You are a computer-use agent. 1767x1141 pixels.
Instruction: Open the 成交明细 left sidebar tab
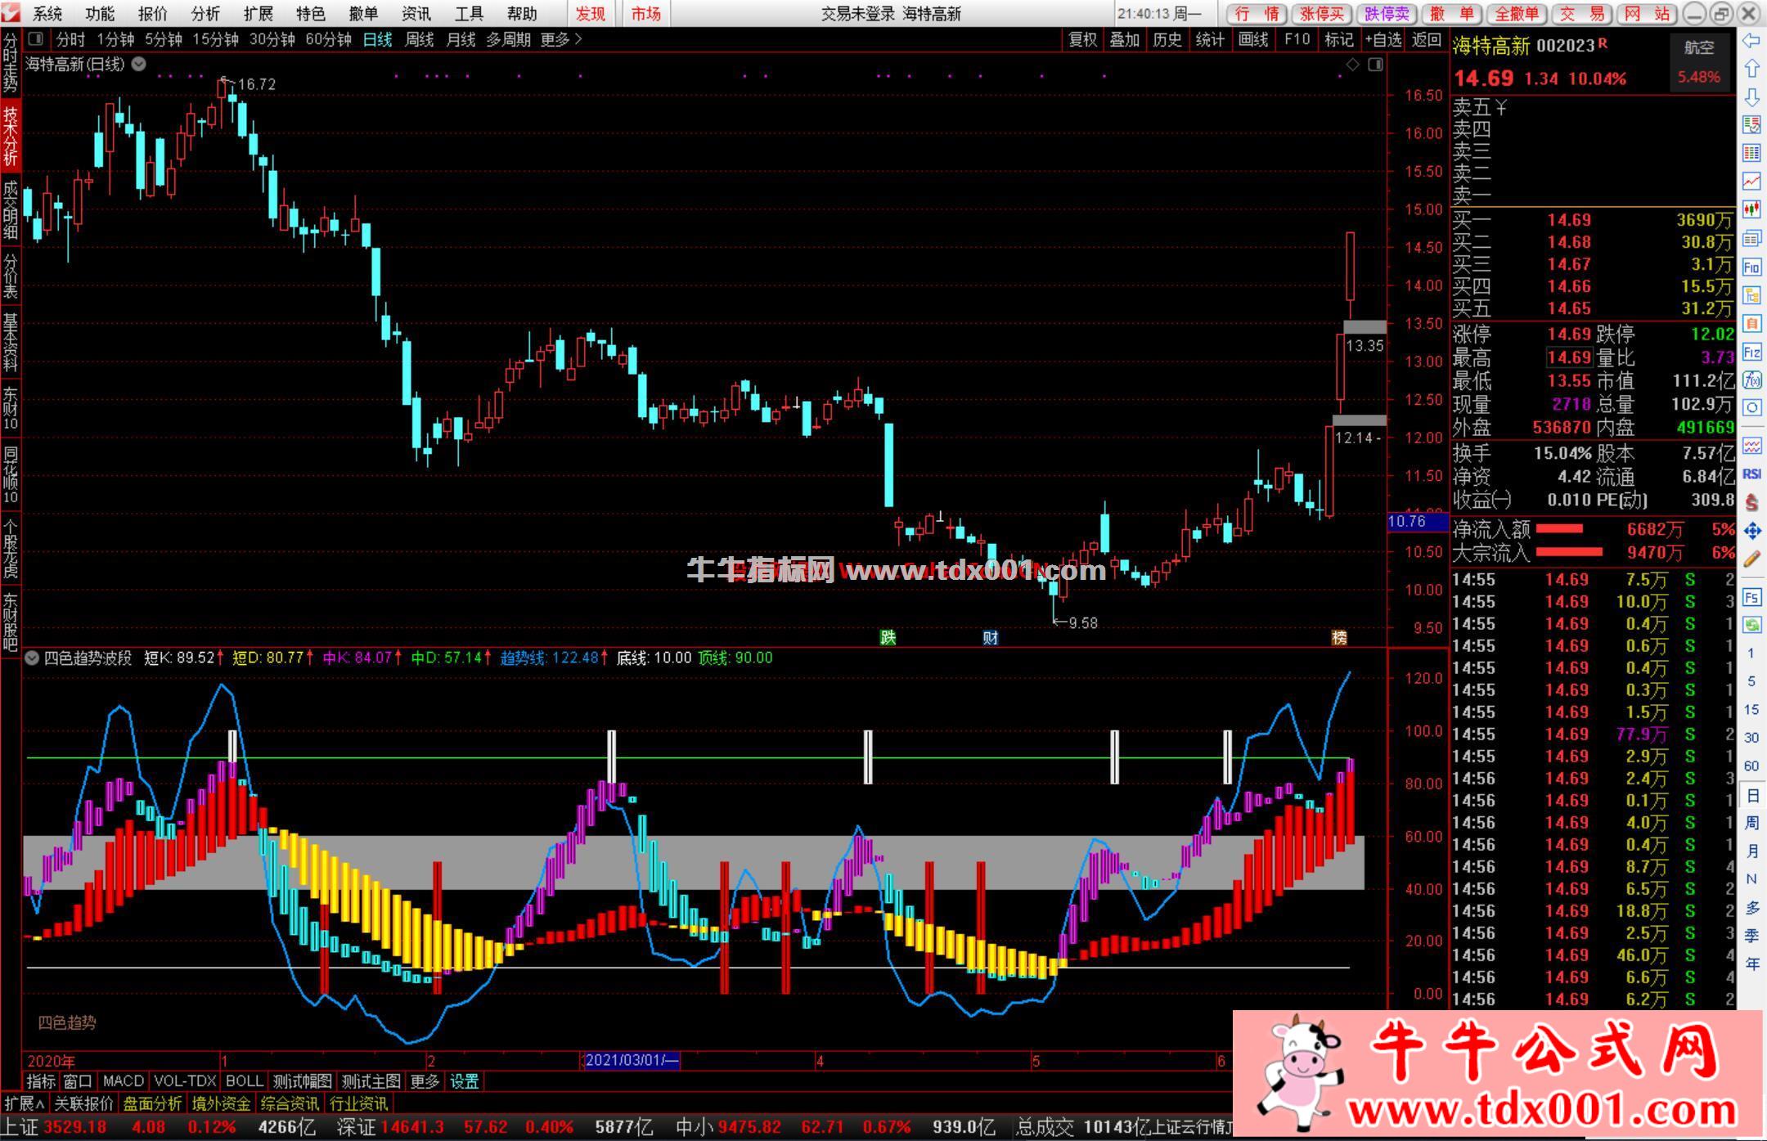click(x=10, y=209)
